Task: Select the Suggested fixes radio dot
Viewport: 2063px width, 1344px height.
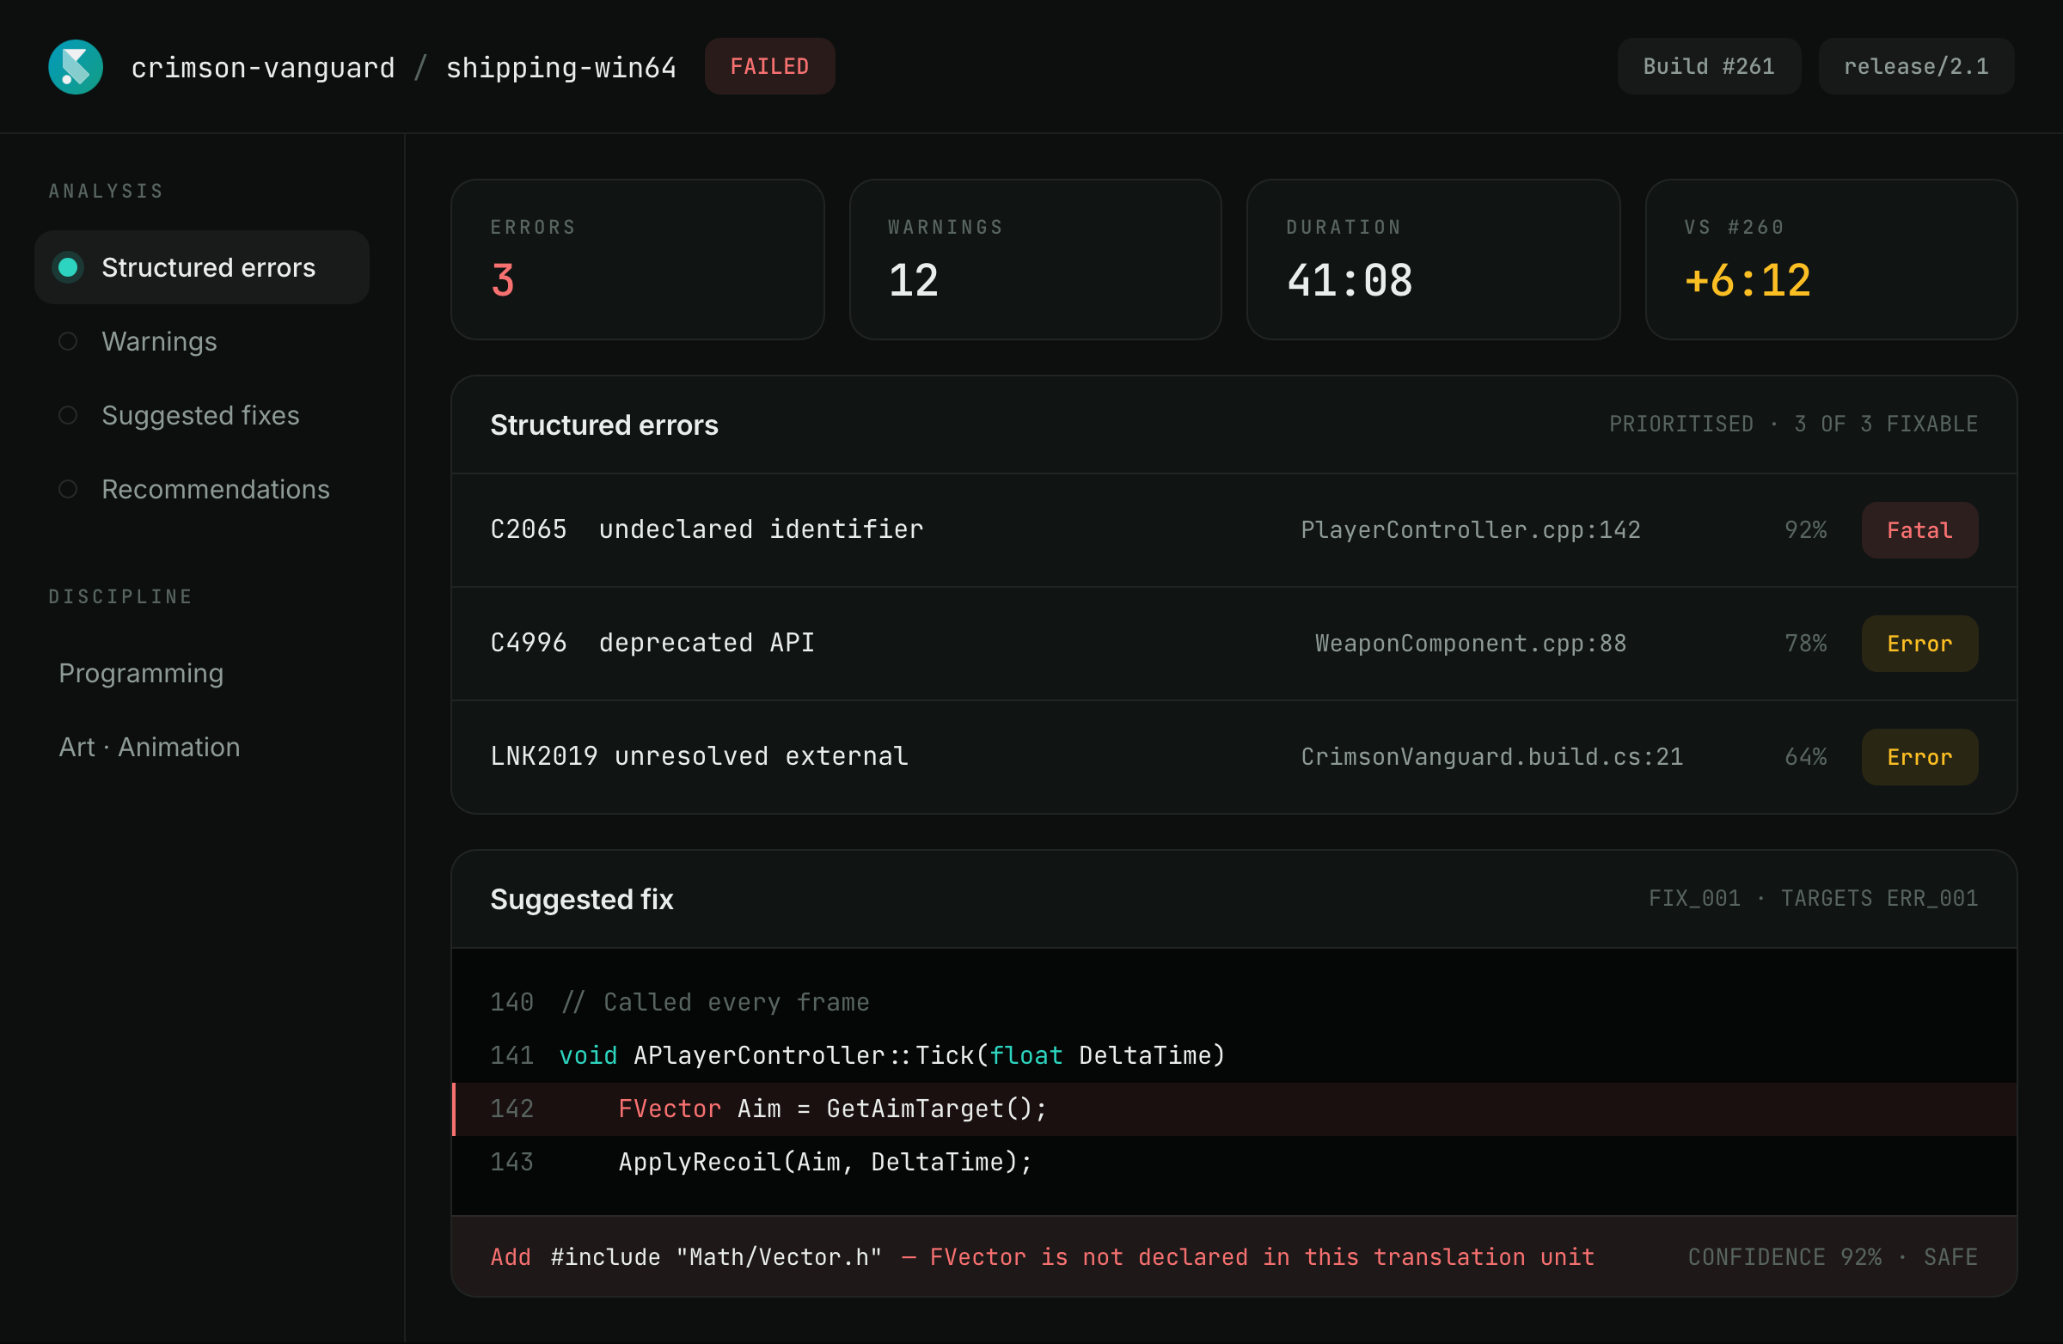Action: click(68, 415)
